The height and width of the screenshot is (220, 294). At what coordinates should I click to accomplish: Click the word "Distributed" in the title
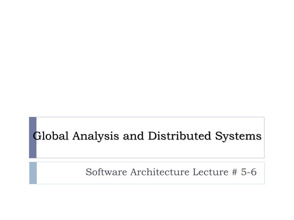tap(179, 136)
